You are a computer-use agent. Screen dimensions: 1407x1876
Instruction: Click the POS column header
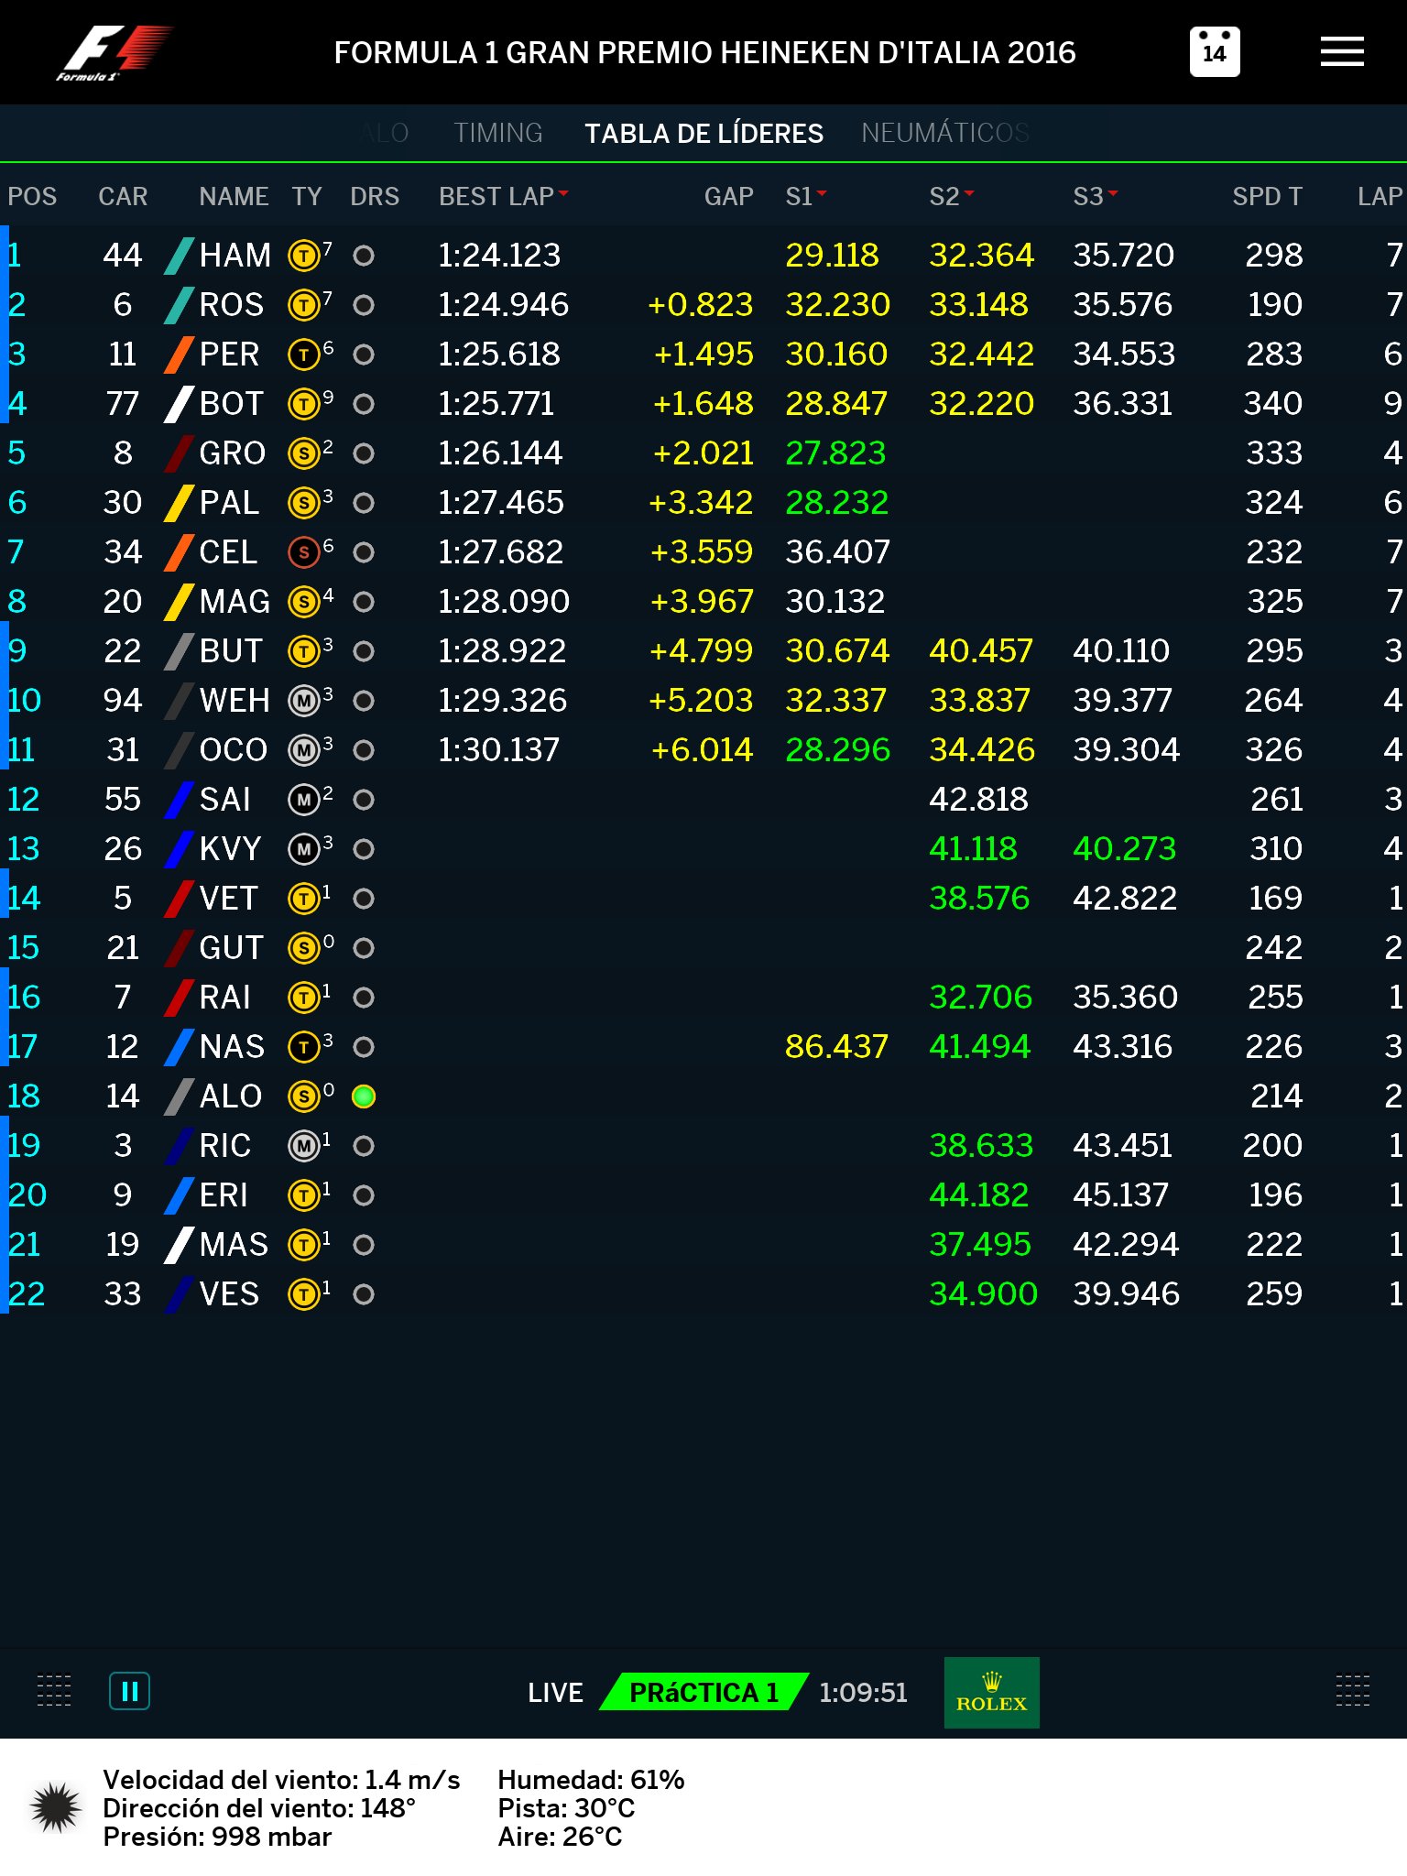[32, 196]
